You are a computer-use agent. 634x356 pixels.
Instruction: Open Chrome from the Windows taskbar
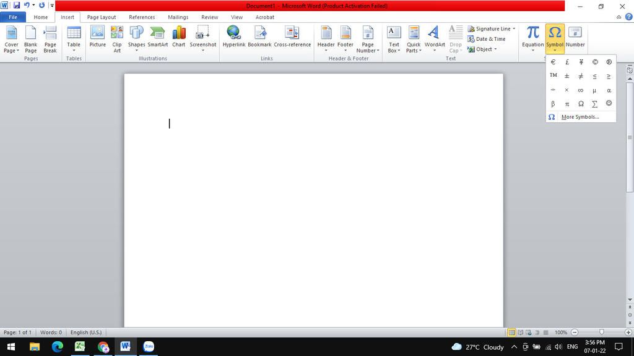103,347
